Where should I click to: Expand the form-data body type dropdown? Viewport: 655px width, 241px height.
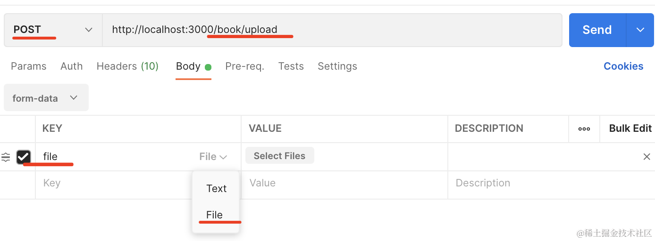coord(46,98)
